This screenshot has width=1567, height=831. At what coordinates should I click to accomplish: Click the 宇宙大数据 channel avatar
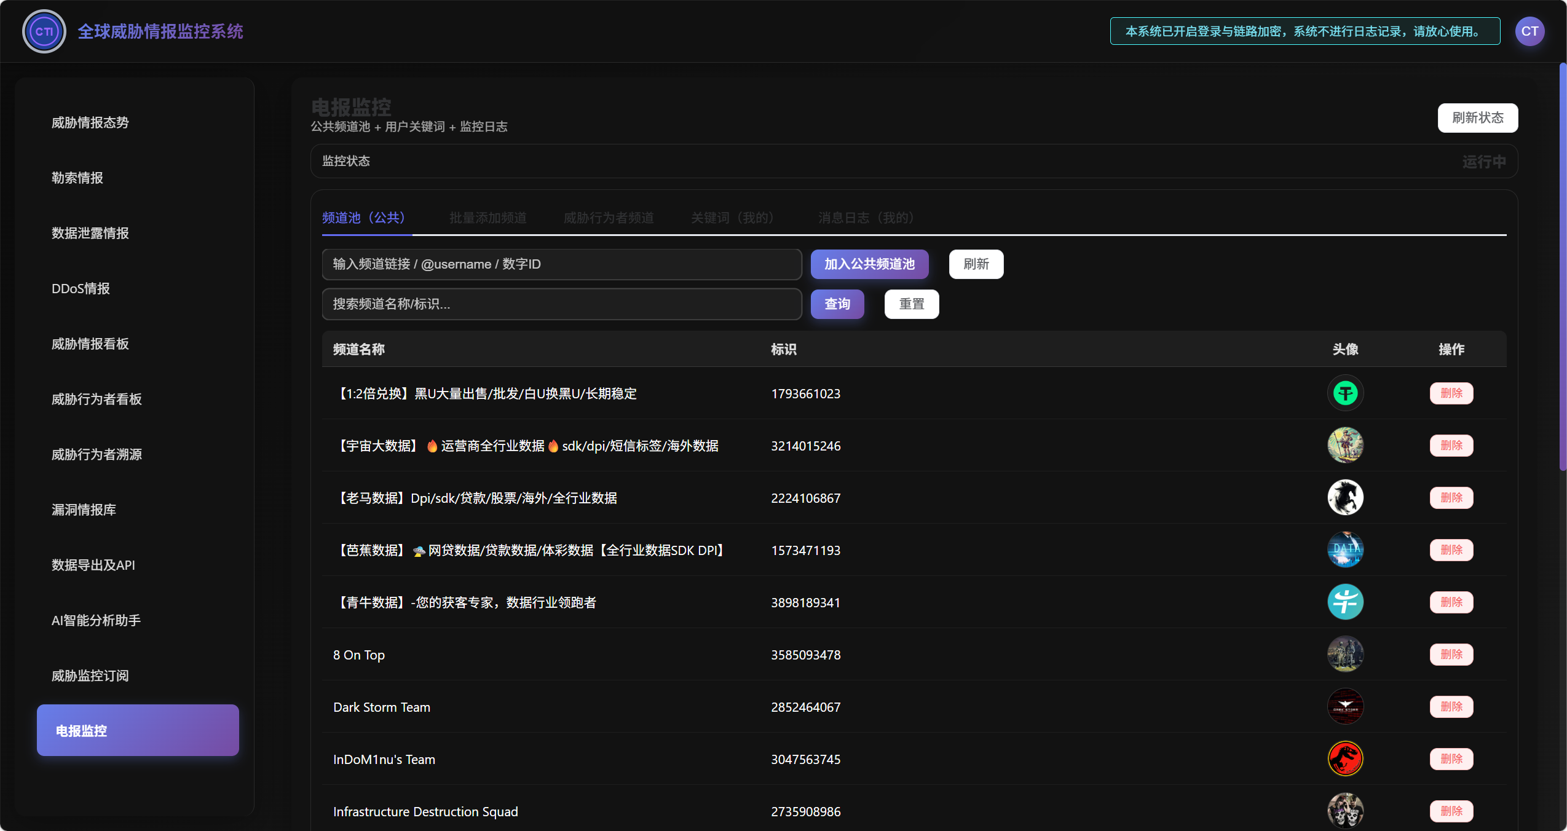tap(1345, 445)
